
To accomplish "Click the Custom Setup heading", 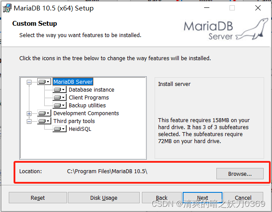I will (x=35, y=24).
